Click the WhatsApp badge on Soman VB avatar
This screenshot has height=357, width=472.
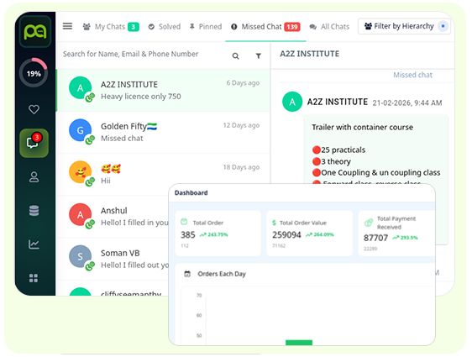pyautogui.click(x=90, y=266)
